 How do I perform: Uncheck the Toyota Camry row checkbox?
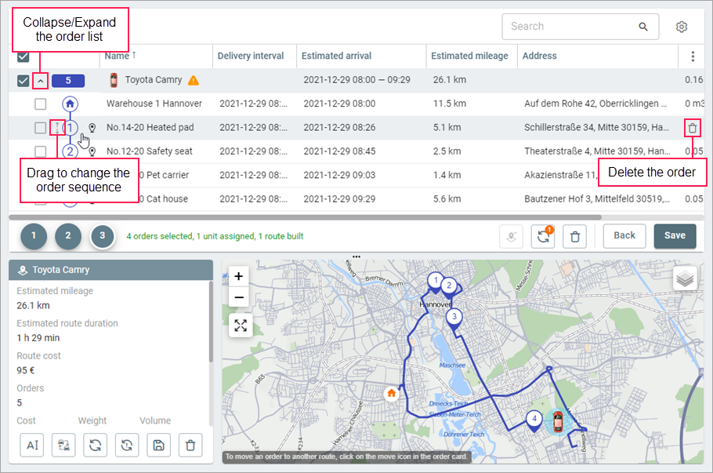tap(24, 80)
